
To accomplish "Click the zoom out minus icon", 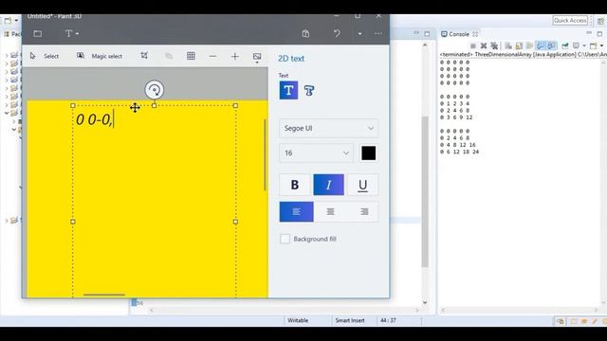I will (212, 57).
